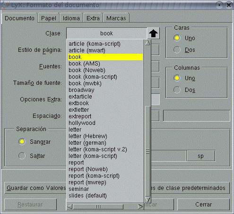Select the broadway class
This screenshot has height=214, width=234.
click(105, 90)
